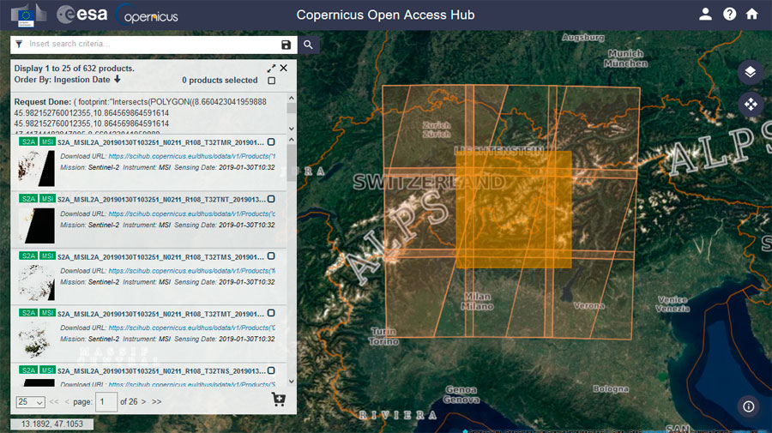This screenshot has height=433, width=772.
Task: Open the help question mark icon
Action: 729,15
